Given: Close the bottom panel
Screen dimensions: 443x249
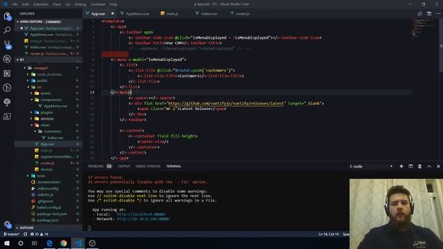Looking at the screenshot, I should (x=438, y=166).
